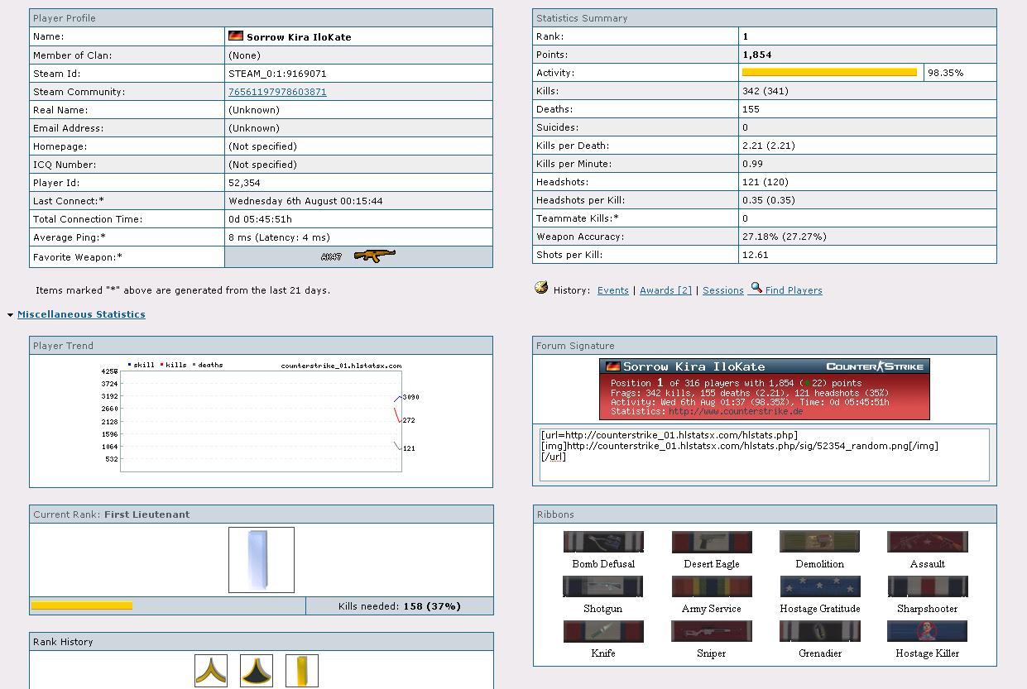Click the Desert Eagle ribbon icon
Screen dimensions: 1027x689
click(x=712, y=543)
